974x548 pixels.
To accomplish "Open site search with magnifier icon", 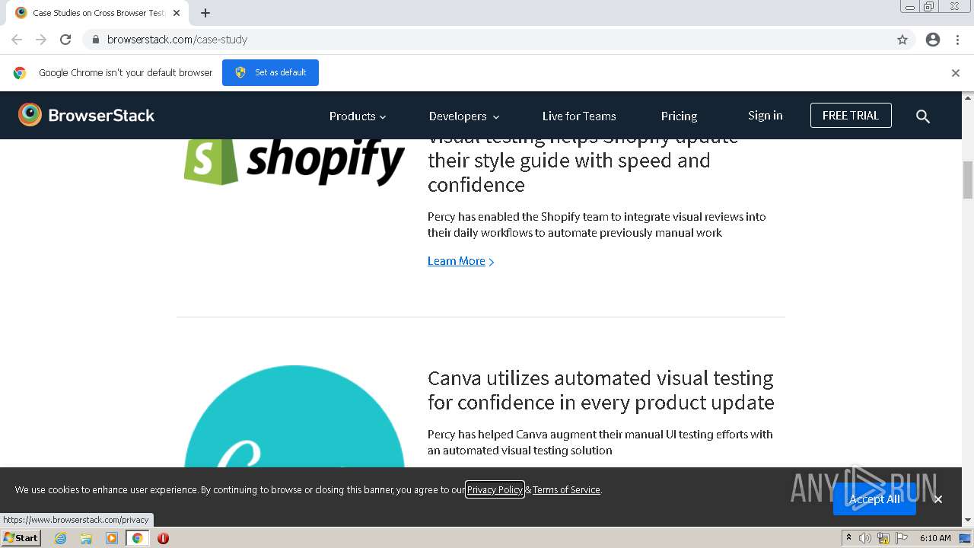I will pyautogui.click(x=923, y=116).
